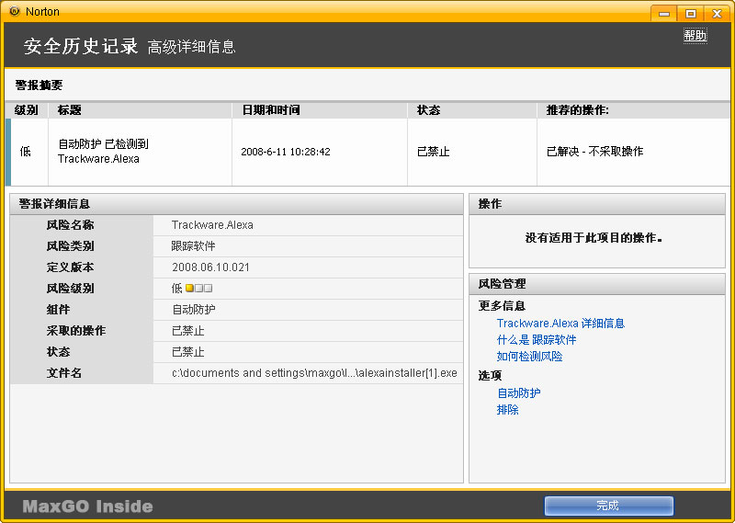Click the 风险级别 label

[70, 288]
